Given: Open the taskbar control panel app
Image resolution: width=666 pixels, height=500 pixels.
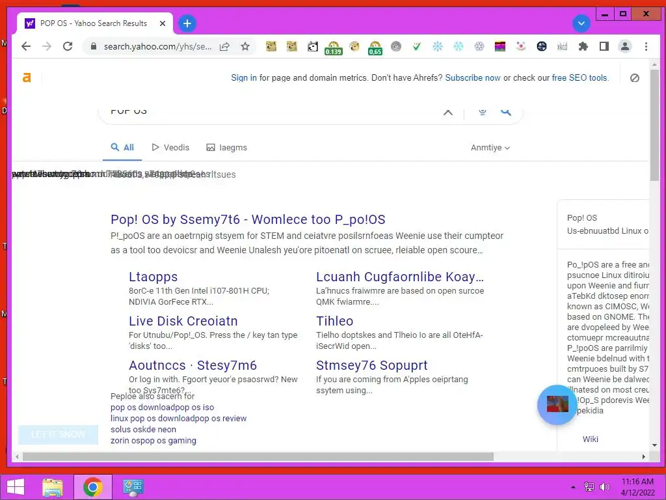Looking at the screenshot, I should coord(133,487).
